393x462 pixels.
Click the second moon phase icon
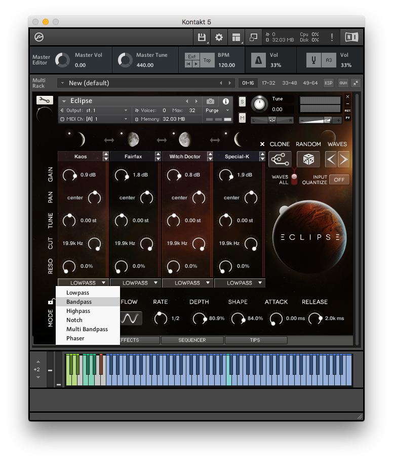(x=133, y=139)
